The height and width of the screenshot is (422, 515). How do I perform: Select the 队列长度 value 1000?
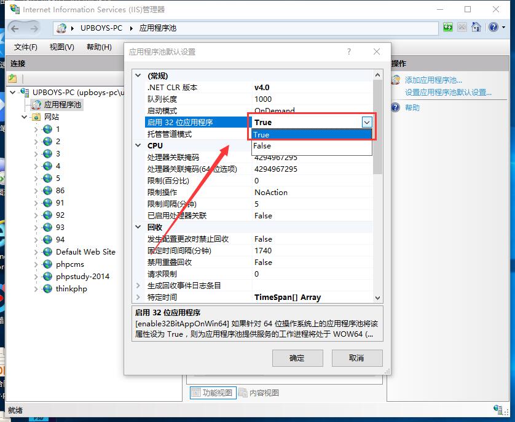[x=263, y=99]
